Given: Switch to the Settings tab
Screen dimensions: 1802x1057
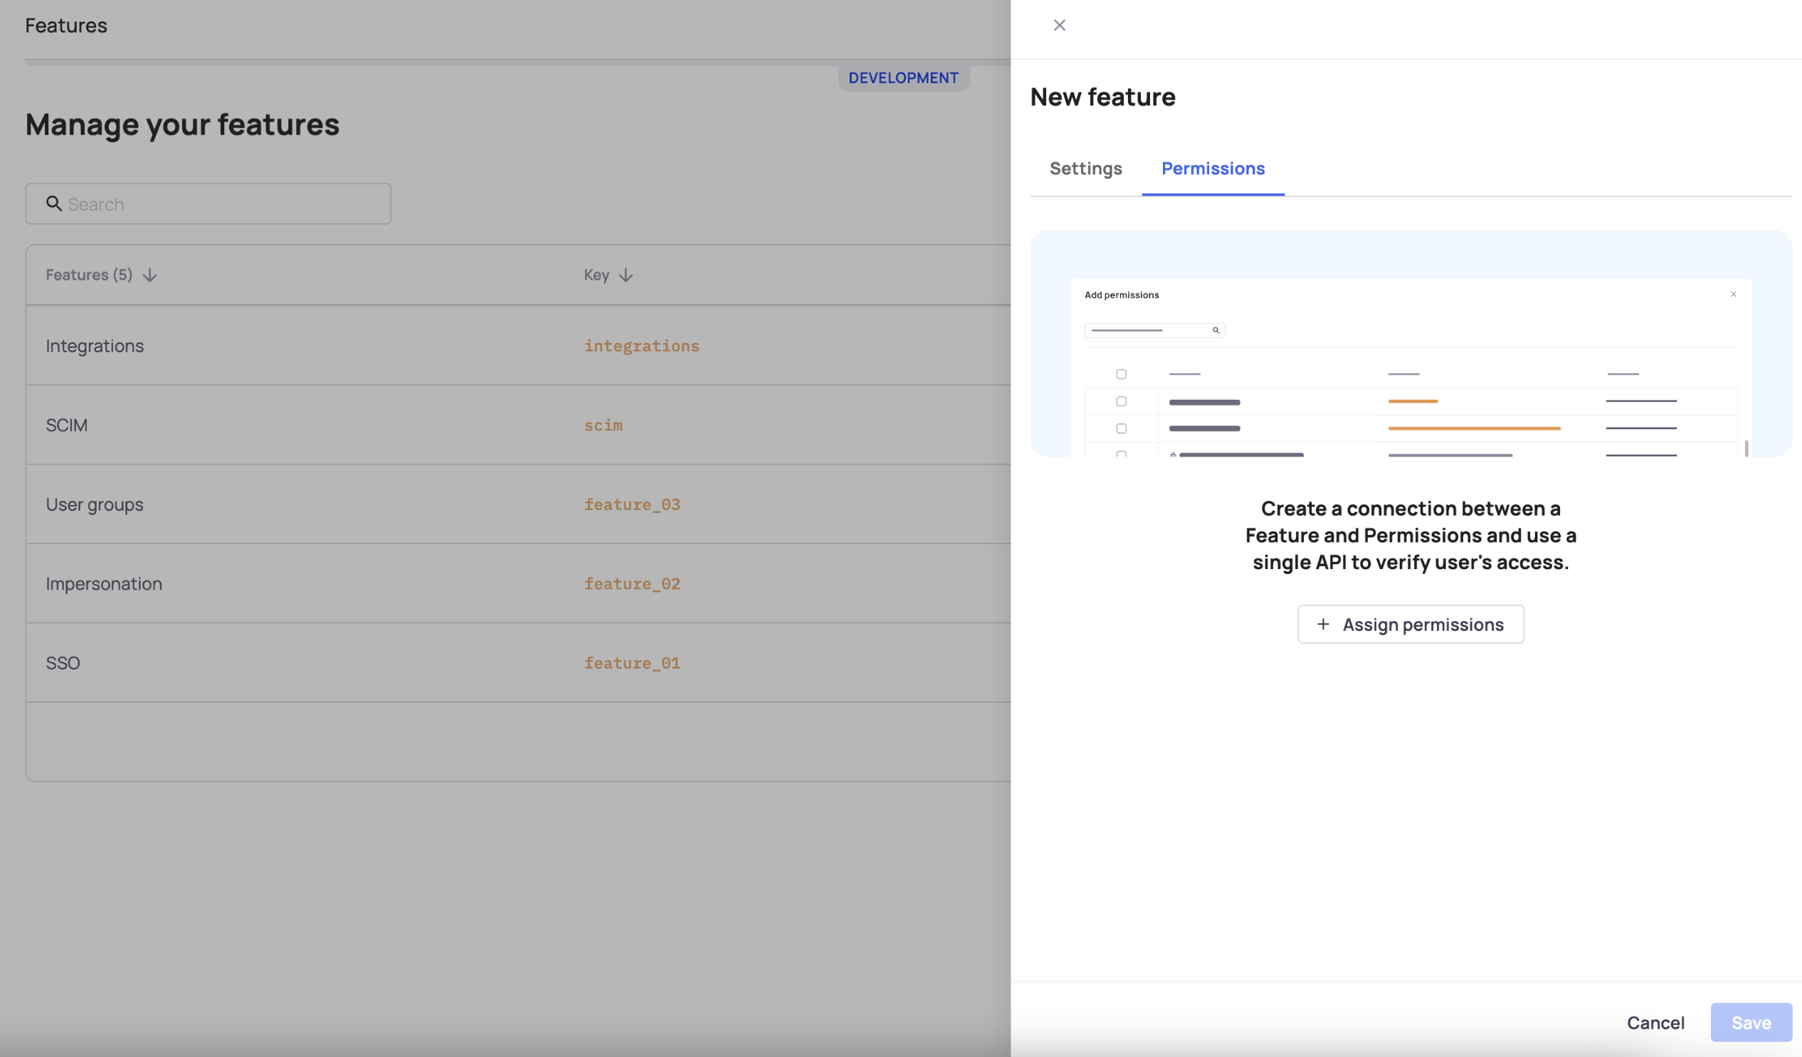Looking at the screenshot, I should point(1085,169).
